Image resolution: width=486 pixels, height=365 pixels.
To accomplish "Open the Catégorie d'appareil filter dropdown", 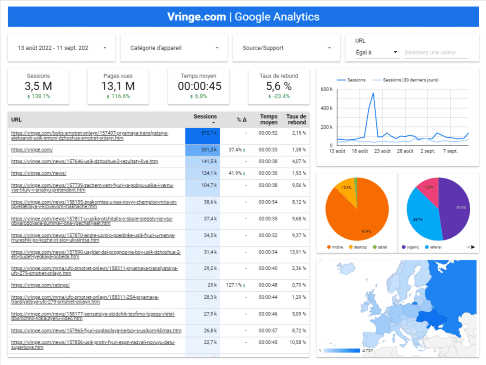I will click(x=174, y=48).
